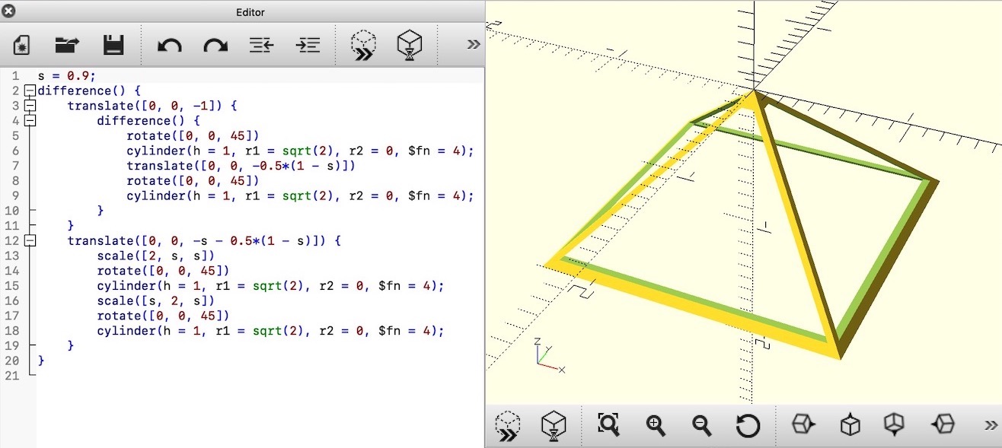This screenshot has width=1002, height=448.
Task: Show more Editor toolbar items
Action: pos(474,44)
